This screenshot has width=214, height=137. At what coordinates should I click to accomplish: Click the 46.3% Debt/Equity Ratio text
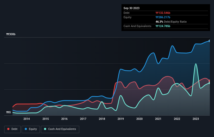click(171, 22)
